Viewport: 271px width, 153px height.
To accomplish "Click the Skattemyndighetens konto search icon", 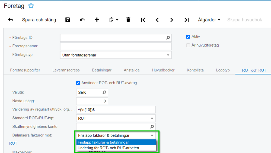I will [152, 126].
